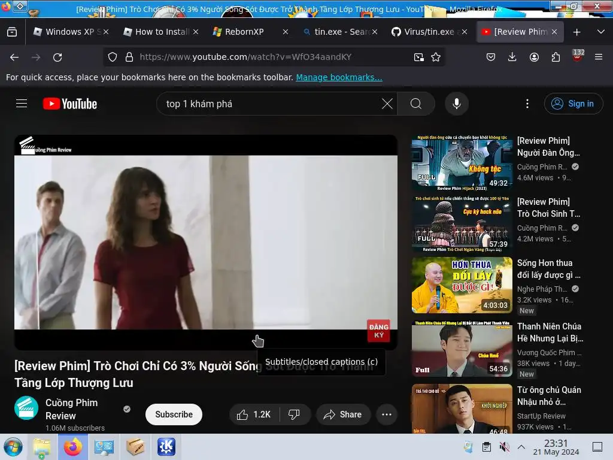Click Firefox taskbar icon
The width and height of the screenshot is (613, 460).
pyautogui.click(x=72, y=447)
